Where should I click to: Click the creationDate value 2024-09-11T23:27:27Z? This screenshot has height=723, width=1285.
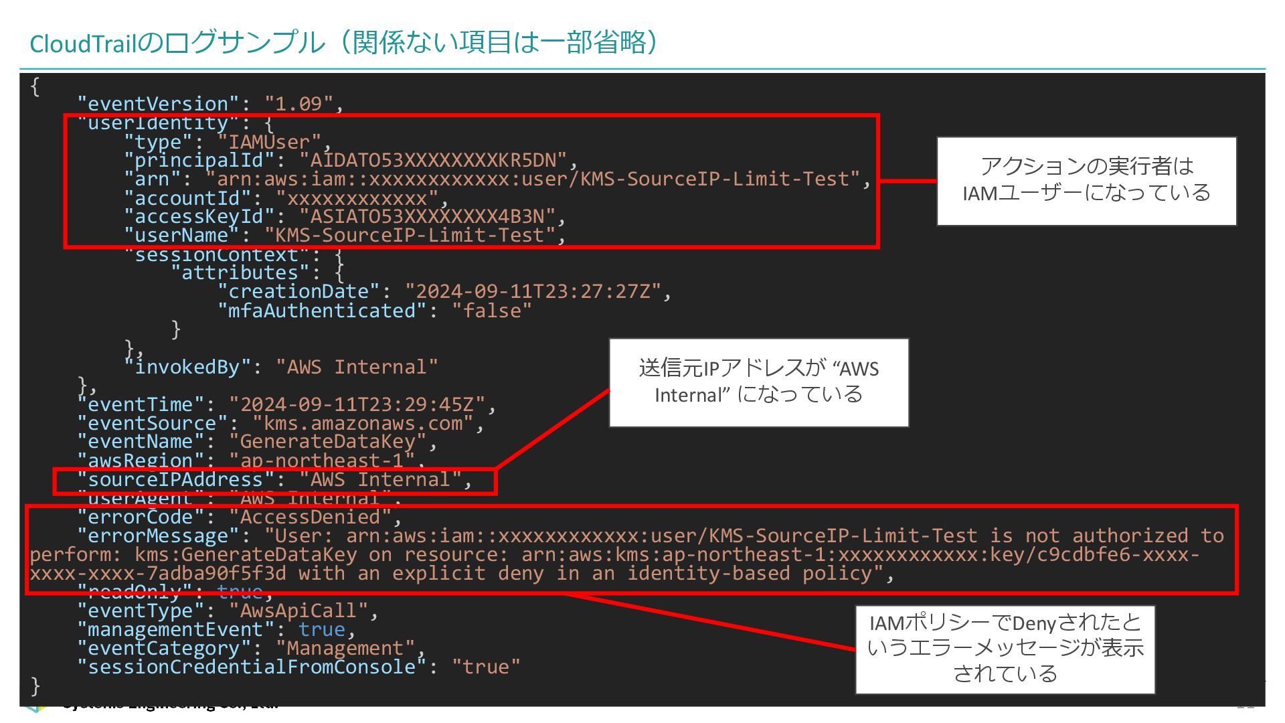coord(533,292)
